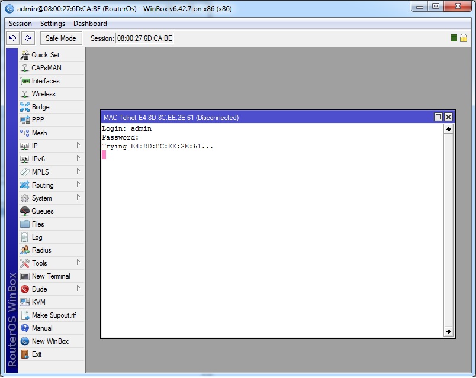Open Bridge icon in sidebar
The image size is (476, 378).
pyautogui.click(x=25, y=107)
